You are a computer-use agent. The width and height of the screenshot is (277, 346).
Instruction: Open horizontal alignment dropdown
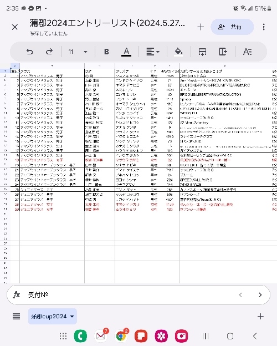[x=152, y=52]
